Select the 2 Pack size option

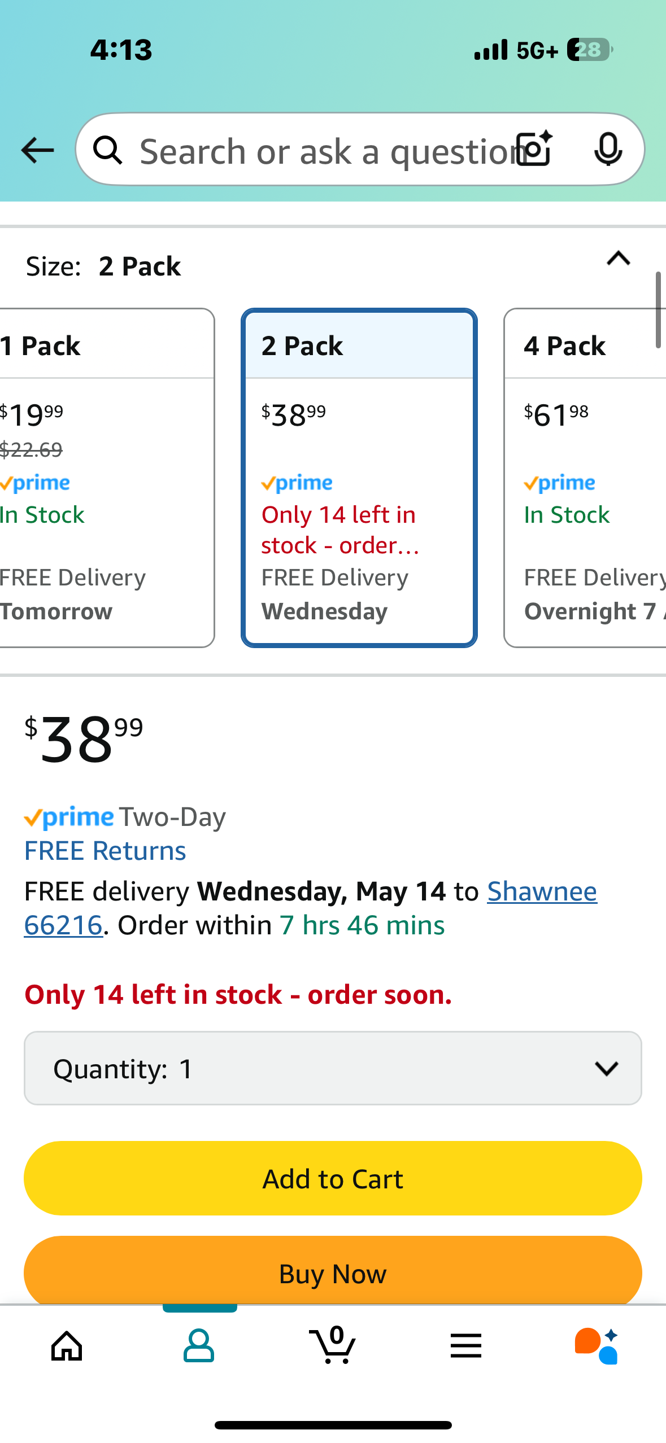tap(359, 478)
